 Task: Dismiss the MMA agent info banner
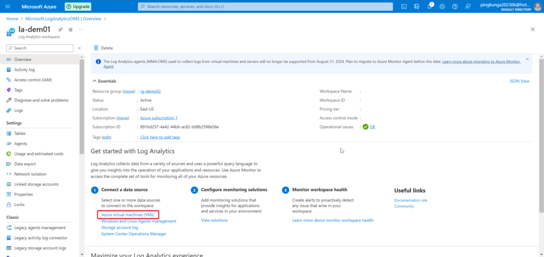click(x=528, y=59)
